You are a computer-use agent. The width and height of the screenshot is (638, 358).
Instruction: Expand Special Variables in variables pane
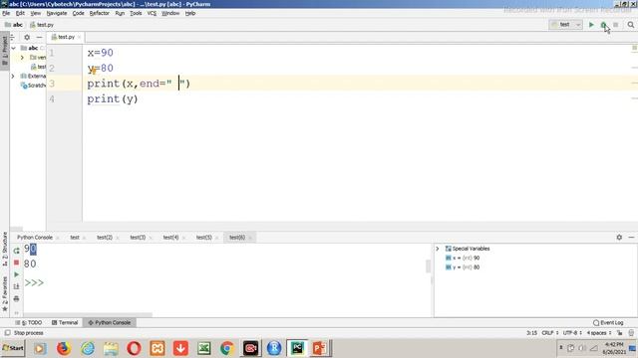(x=438, y=249)
